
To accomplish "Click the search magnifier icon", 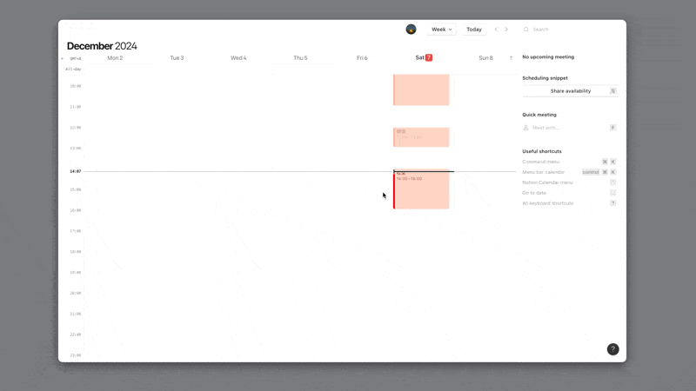I will pos(526,30).
